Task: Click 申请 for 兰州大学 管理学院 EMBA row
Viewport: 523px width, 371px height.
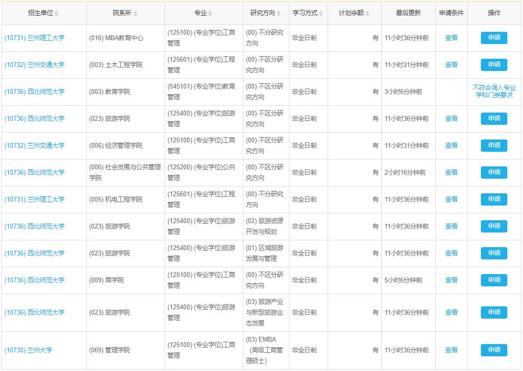Action: tap(494, 350)
